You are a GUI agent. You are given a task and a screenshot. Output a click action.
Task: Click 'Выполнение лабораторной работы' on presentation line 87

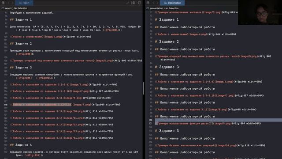tap(187, 75)
